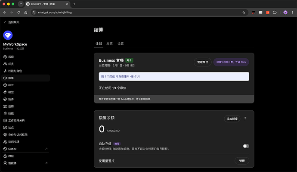The image size is (297, 172).
Task: Open the 模型 models page
Action: pos(25,92)
